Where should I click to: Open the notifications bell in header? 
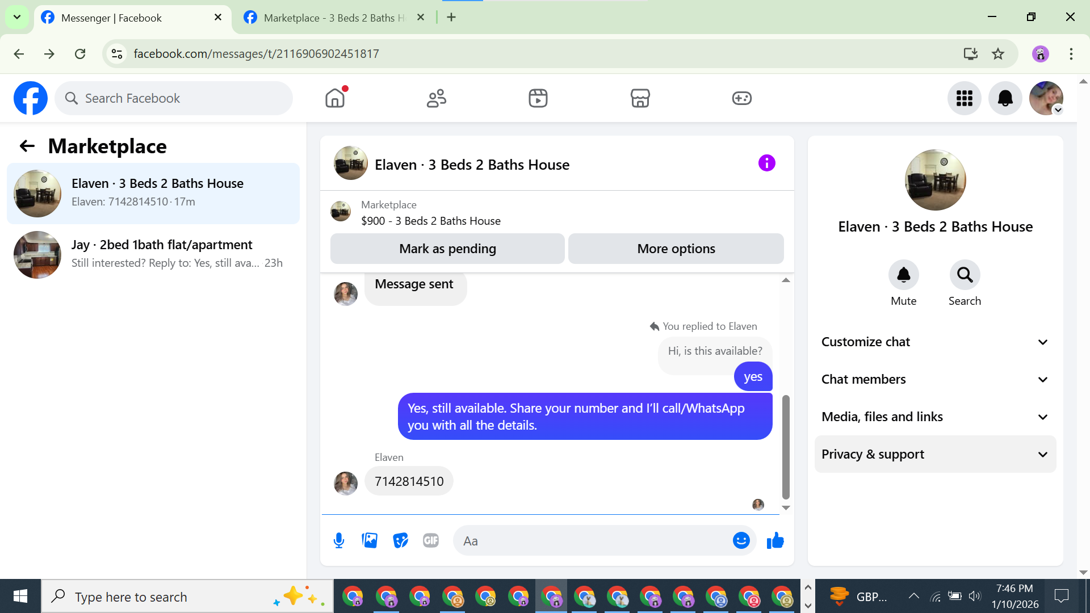1005,98
